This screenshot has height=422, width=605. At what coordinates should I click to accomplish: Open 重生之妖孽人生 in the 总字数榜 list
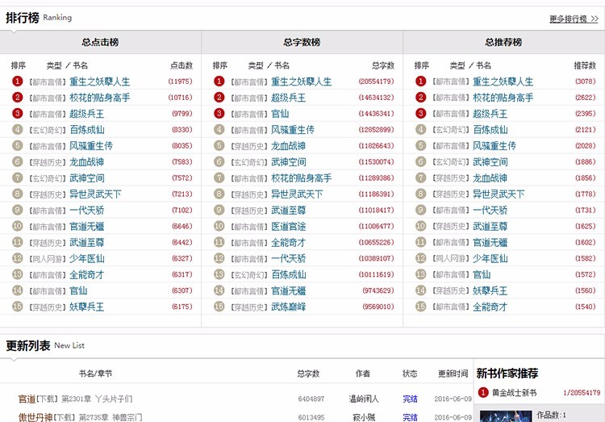[302, 81]
